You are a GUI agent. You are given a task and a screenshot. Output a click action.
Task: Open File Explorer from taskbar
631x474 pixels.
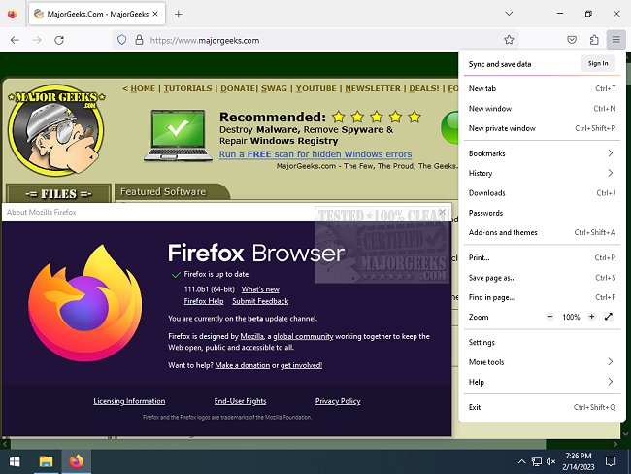coord(46,461)
